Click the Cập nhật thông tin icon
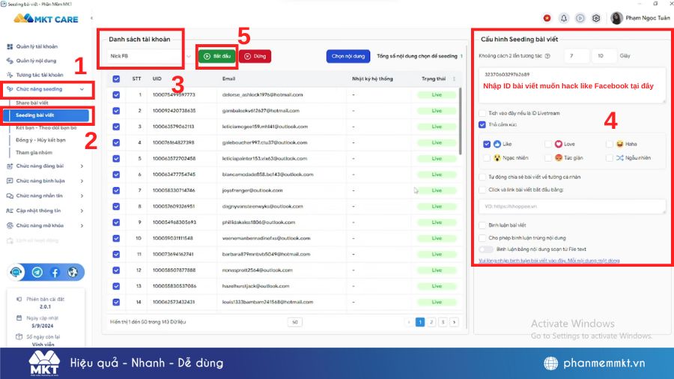Image resolution: width=674 pixels, height=379 pixels. point(10,210)
